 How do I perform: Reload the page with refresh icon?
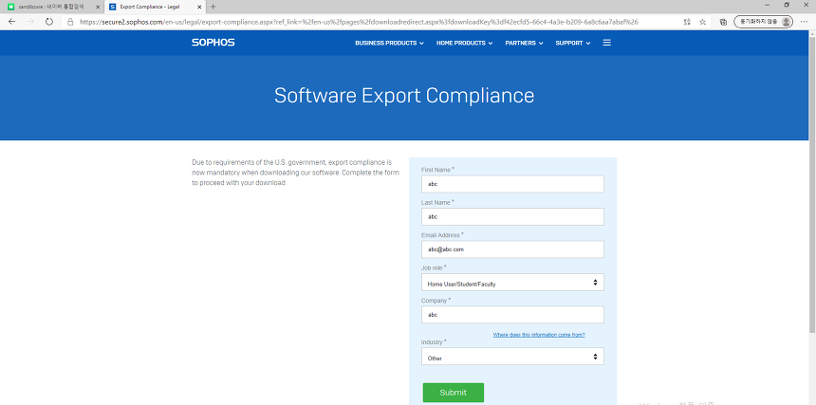(49, 21)
